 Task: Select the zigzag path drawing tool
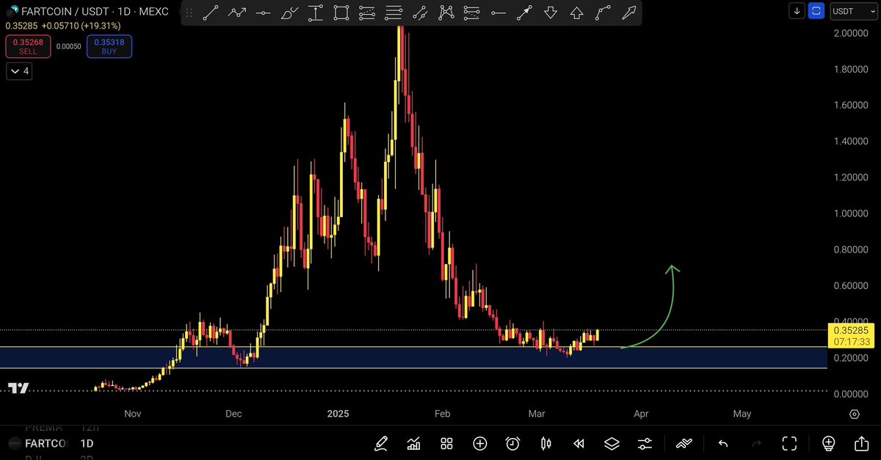pyautogui.click(x=237, y=12)
